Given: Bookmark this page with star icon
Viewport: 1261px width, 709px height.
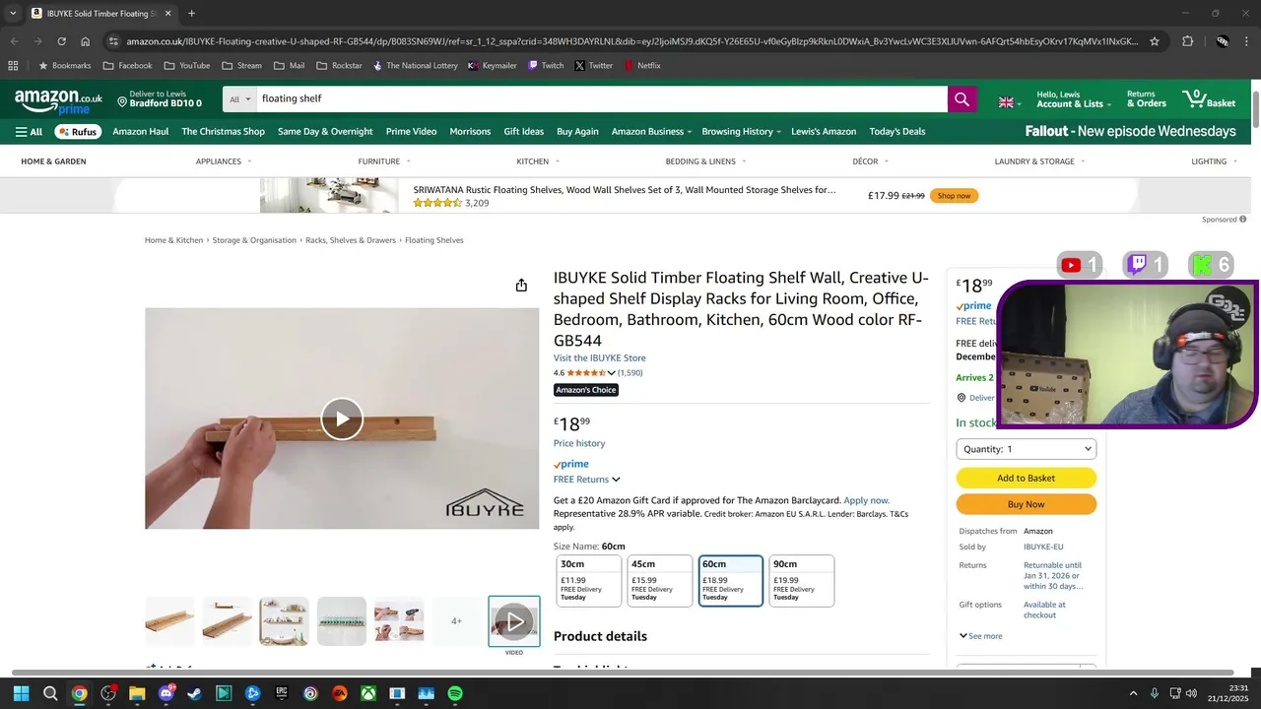Looking at the screenshot, I should [1155, 41].
